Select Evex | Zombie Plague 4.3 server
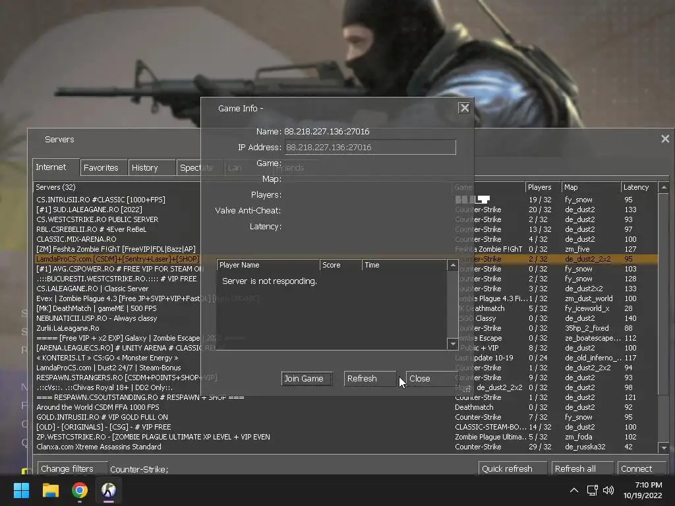 click(x=345, y=298)
